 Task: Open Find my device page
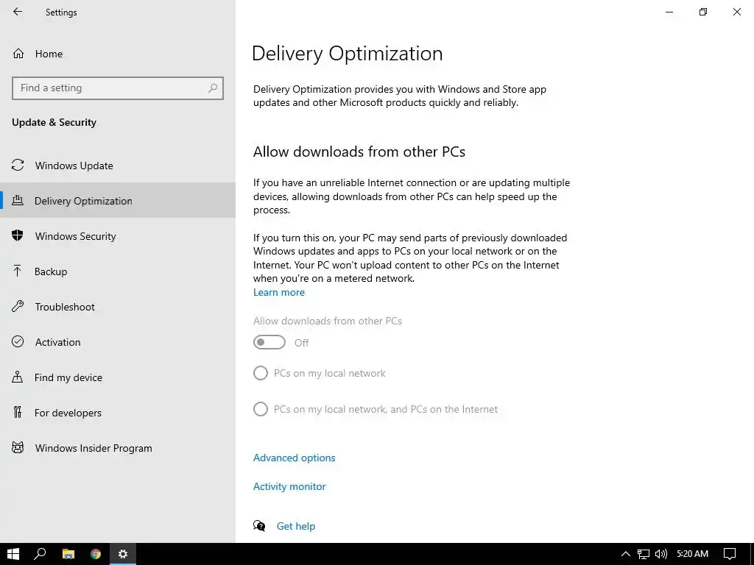click(118, 377)
